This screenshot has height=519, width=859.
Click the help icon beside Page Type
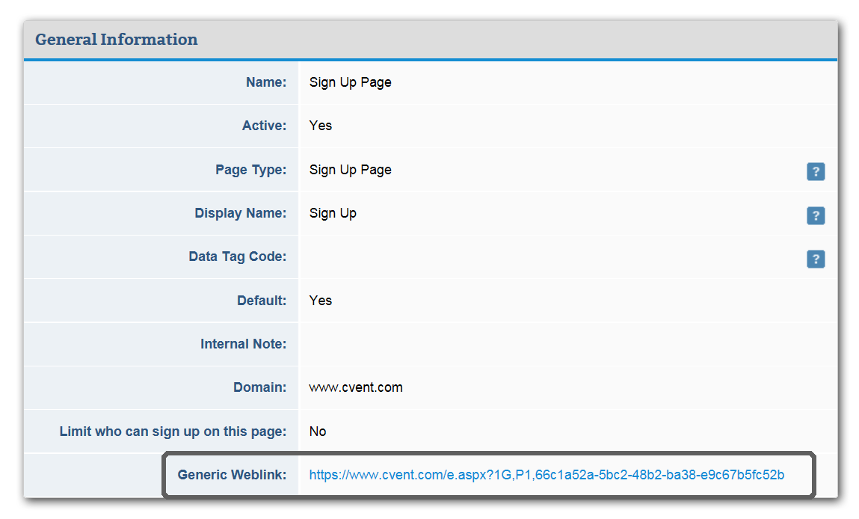click(816, 171)
